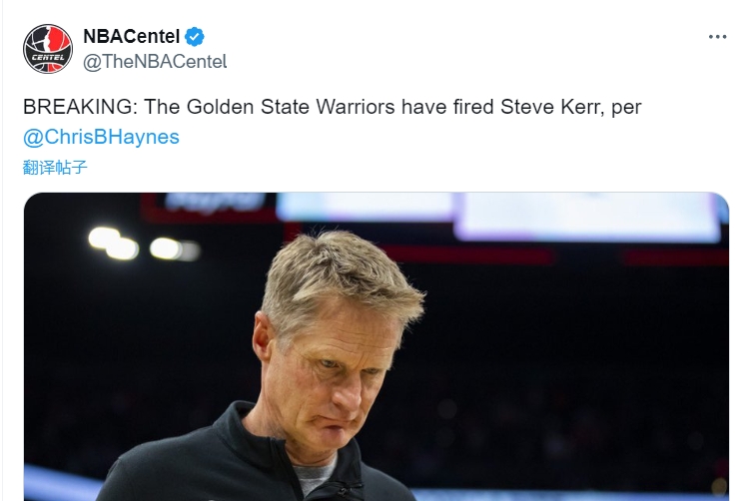Image resolution: width=750 pixels, height=501 pixels.
Task: Expand the post options ellipsis dropdown
Action: click(x=717, y=37)
